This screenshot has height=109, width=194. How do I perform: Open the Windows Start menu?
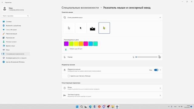[x=77, y=107]
